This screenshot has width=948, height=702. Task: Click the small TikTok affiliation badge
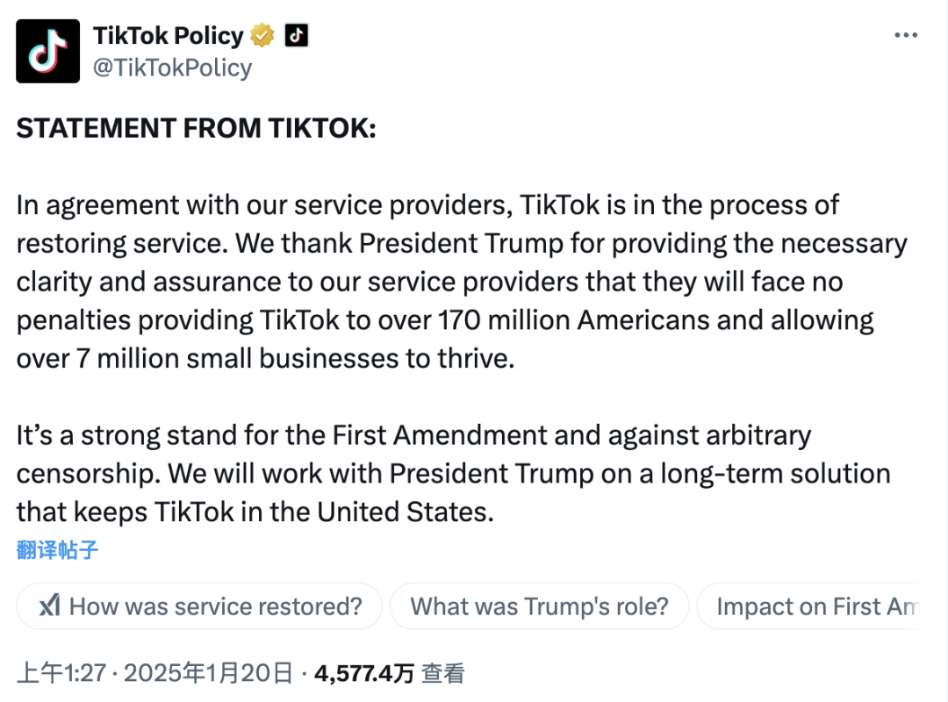297,36
